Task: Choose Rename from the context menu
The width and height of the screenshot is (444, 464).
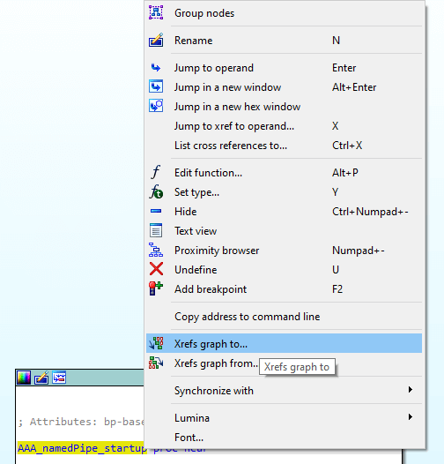Action: coord(284,41)
